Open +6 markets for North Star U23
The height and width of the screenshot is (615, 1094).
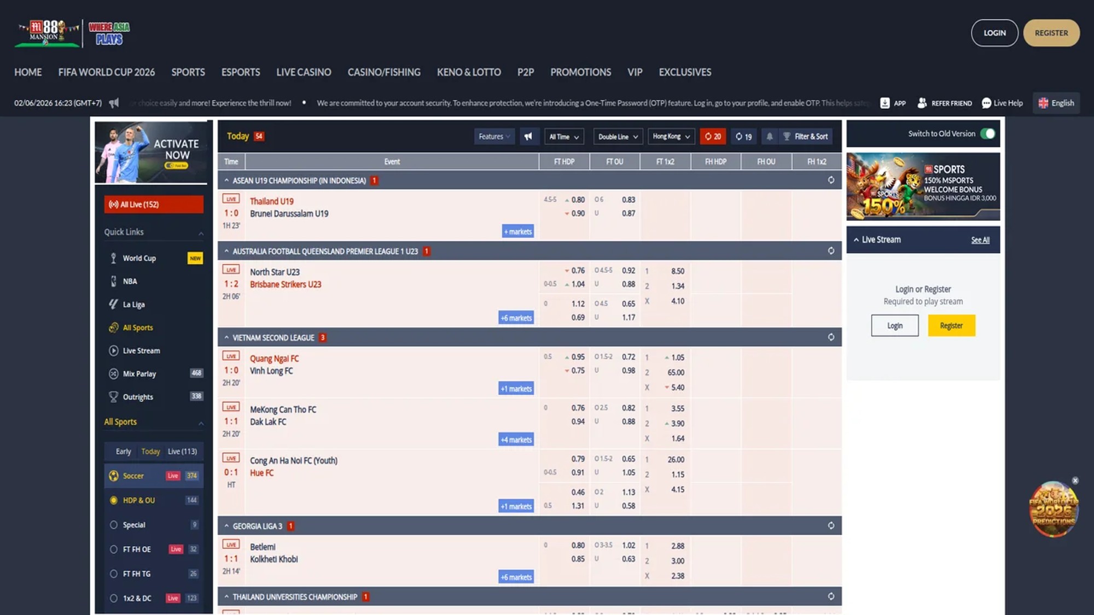click(x=516, y=318)
